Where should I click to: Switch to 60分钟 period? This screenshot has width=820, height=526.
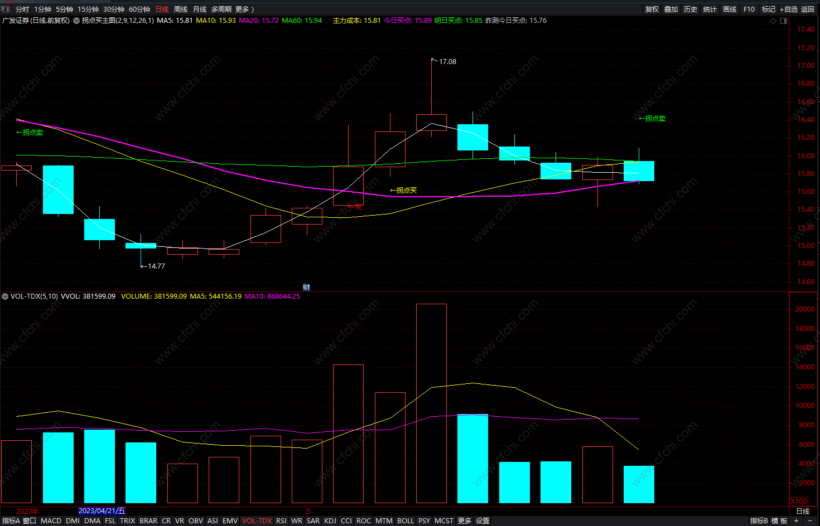point(139,9)
